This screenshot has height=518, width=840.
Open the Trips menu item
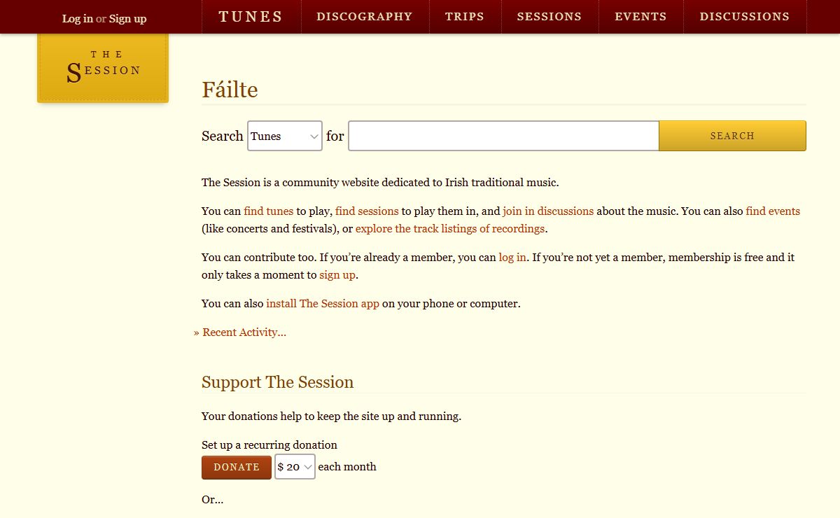[x=465, y=17]
